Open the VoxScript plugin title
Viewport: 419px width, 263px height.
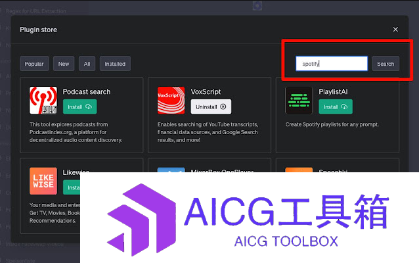(x=206, y=92)
